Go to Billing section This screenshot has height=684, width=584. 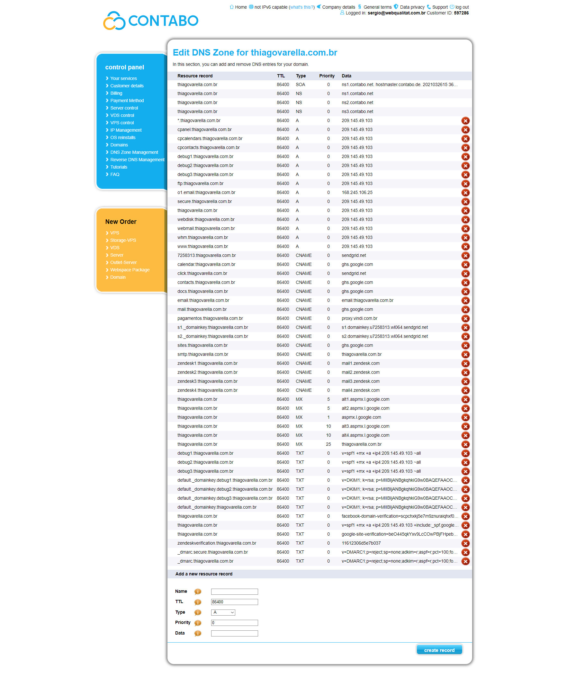point(116,93)
